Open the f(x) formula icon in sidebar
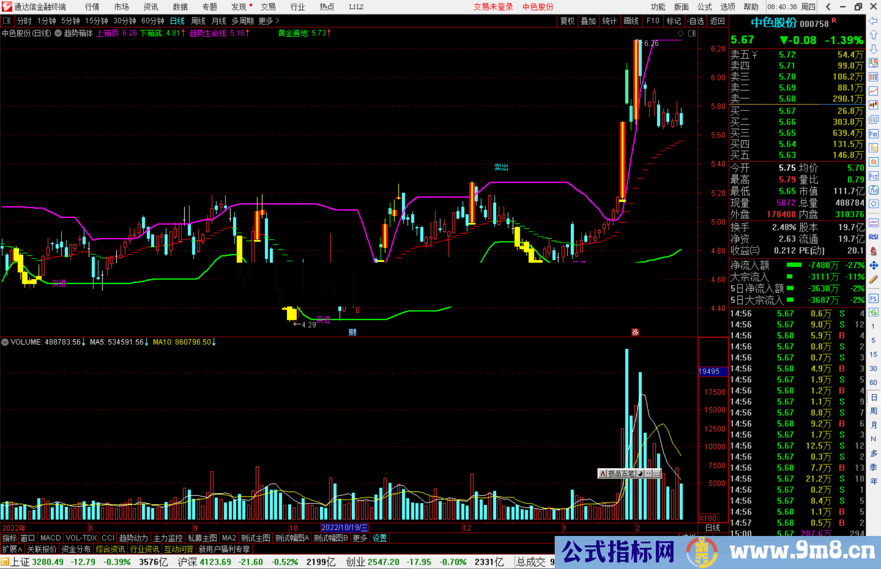881x569 pixels. (873, 190)
